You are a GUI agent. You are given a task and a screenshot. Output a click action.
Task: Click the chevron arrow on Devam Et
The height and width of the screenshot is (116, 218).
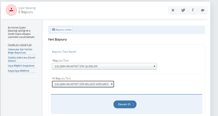click(x=133, y=104)
